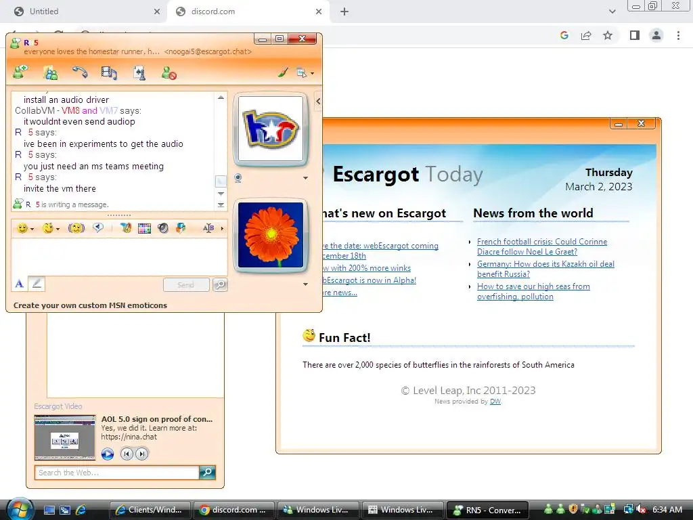Focus the message typing box
693x520 pixels.
(119, 257)
